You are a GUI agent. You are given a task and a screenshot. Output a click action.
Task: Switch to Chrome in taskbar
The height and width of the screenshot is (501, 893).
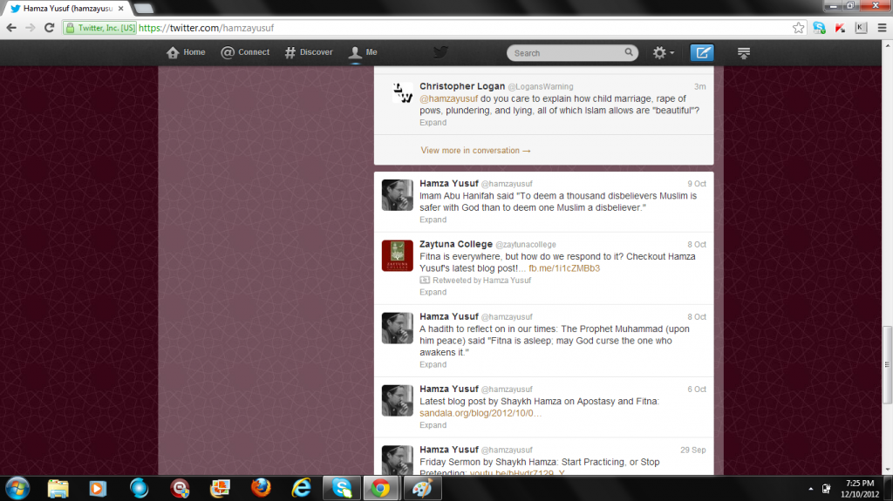click(x=381, y=489)
